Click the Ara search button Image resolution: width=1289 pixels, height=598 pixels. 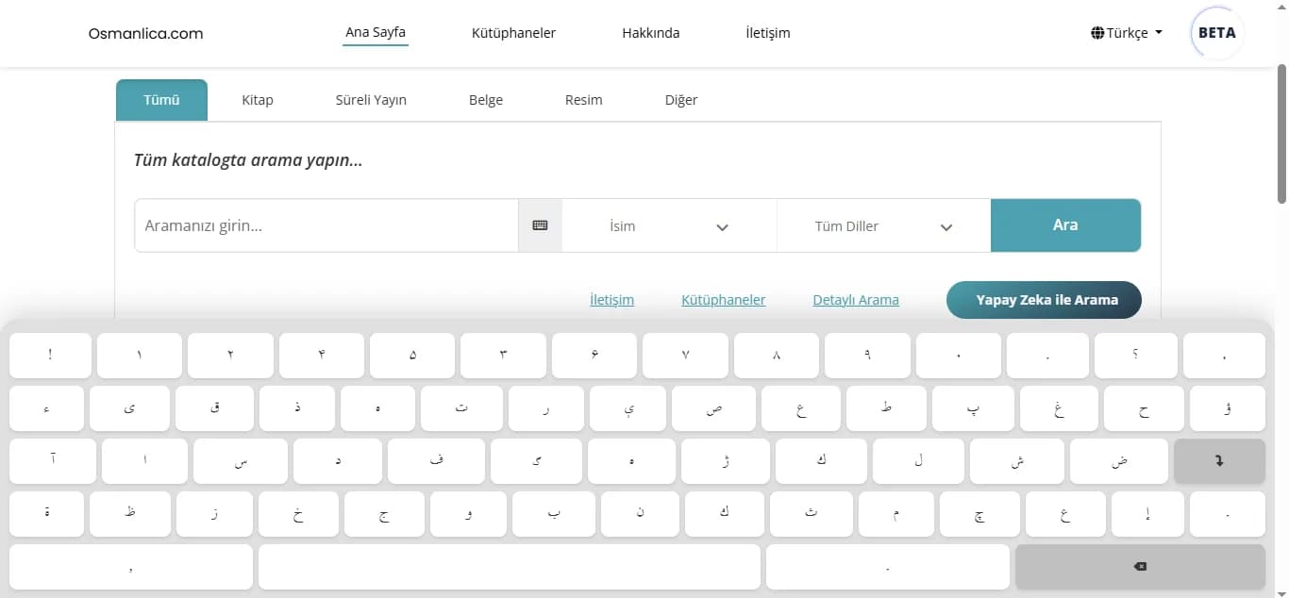(1065, 225)
